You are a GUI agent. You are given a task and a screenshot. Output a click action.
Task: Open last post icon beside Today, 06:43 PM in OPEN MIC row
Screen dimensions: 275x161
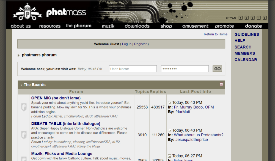point(170,103)
